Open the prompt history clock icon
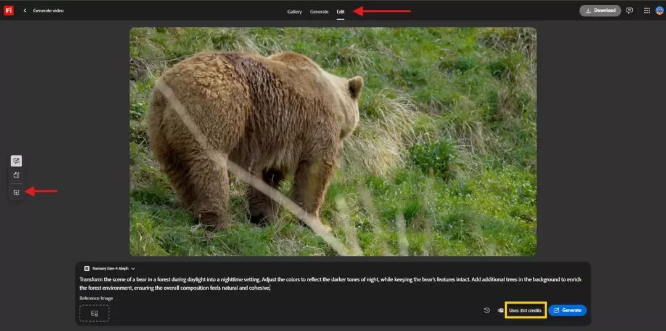 click(487, 310)
